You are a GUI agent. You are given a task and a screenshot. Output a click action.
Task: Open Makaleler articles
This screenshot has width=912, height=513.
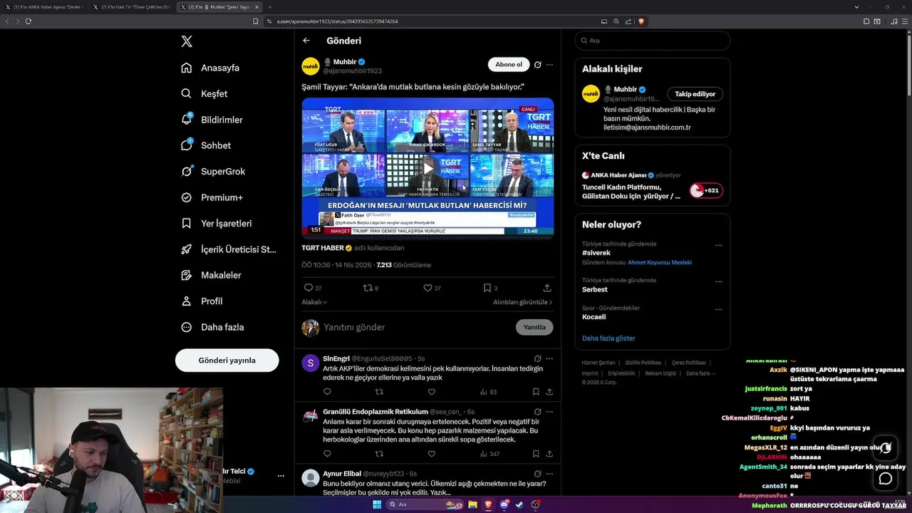(212, 275)
